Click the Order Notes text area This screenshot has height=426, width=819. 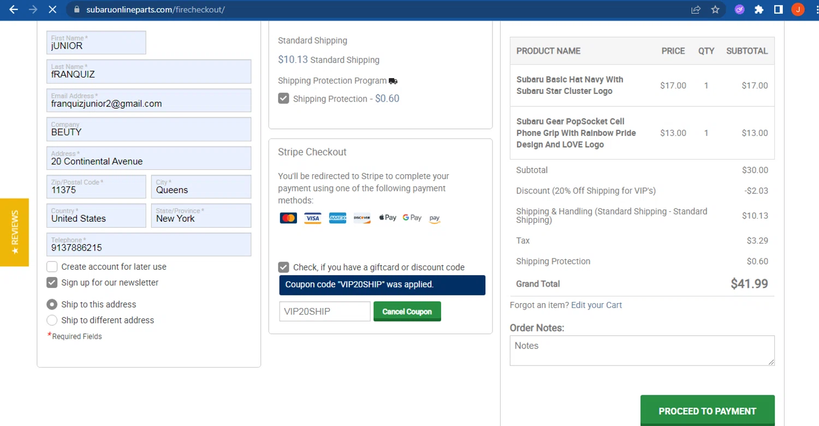[642, 351]
